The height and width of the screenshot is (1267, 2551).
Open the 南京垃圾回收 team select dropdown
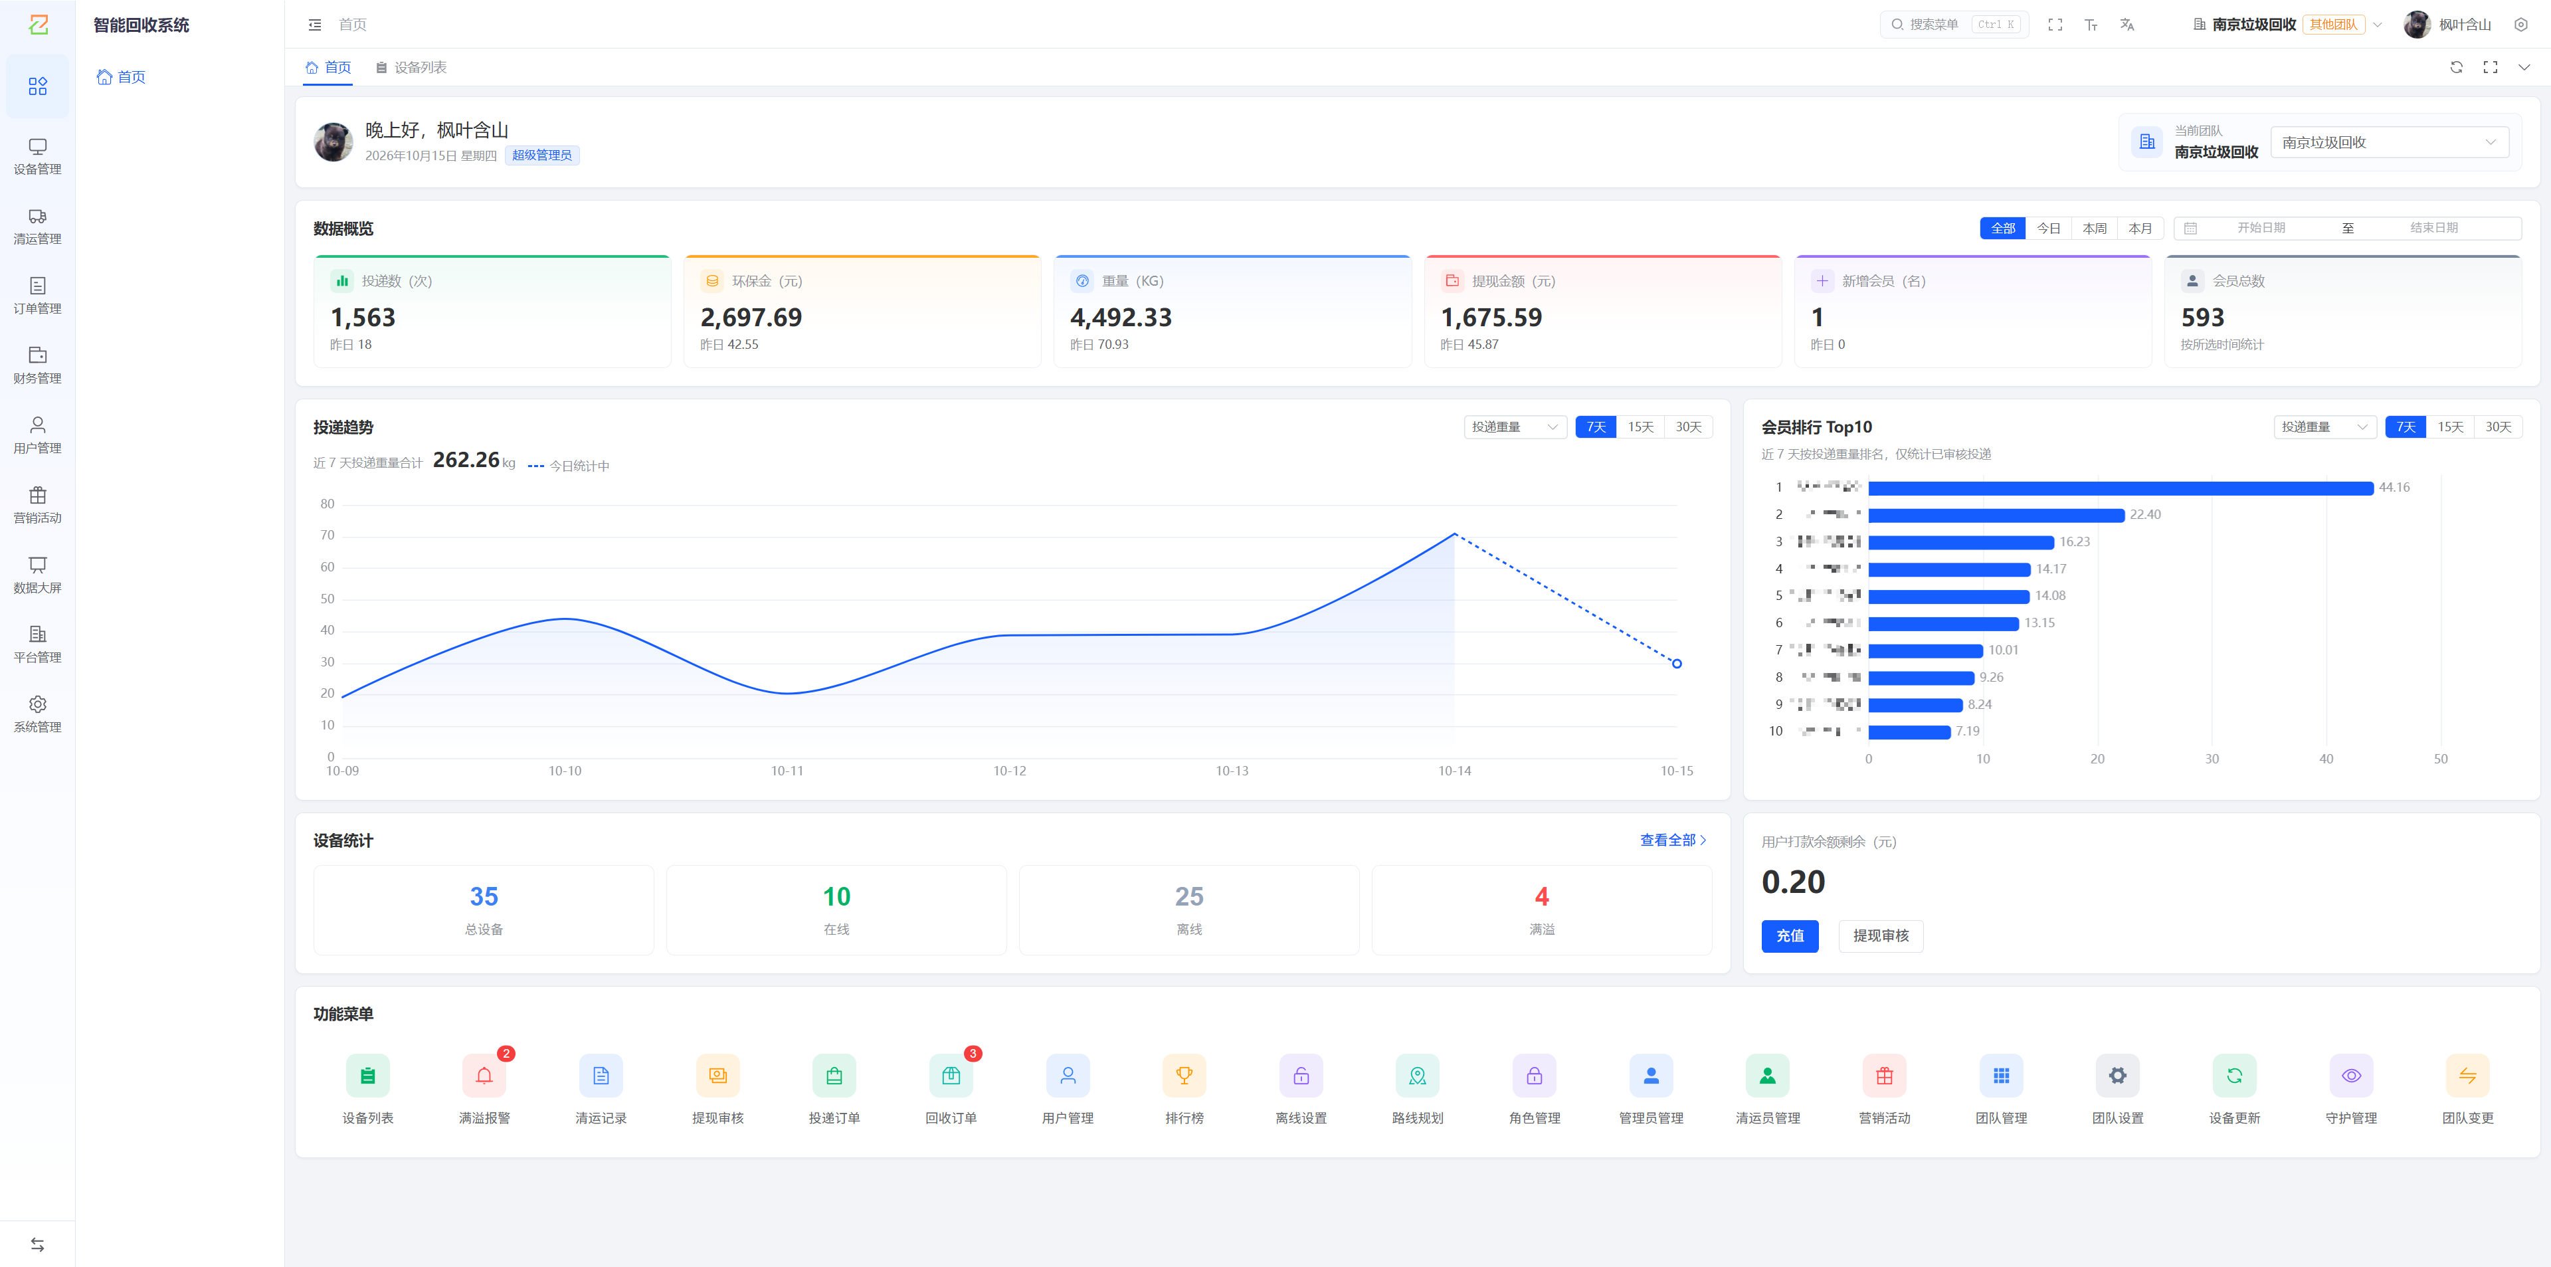click(2390, 143)
